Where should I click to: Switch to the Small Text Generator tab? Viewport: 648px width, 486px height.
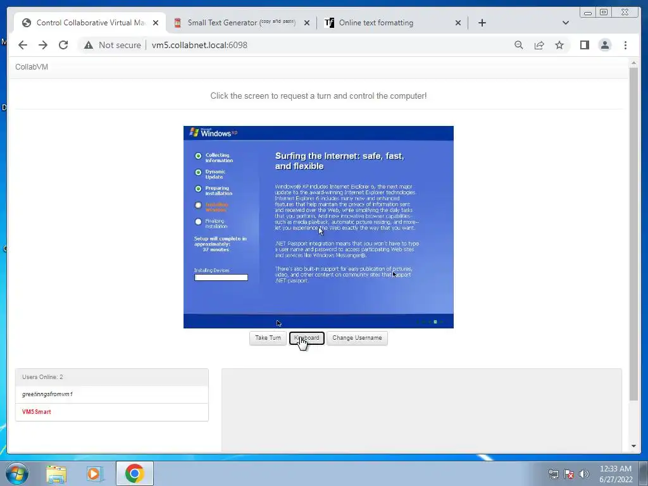click(x=242, y=23)
